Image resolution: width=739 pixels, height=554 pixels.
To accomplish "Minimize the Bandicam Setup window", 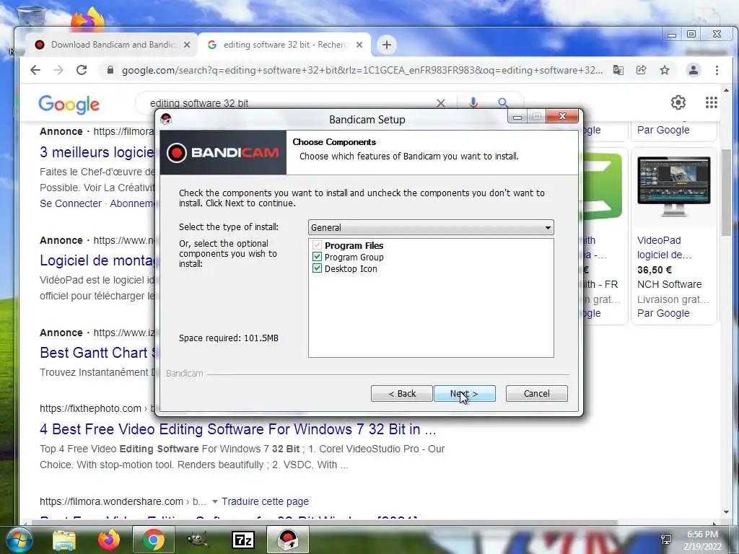I will coord(517,116).
